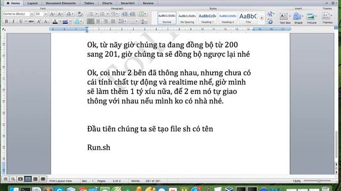The height and width of the screenshot is (191, 341).
Task: Click the Shading paint bucket icon
Action: tap(143, 21)
